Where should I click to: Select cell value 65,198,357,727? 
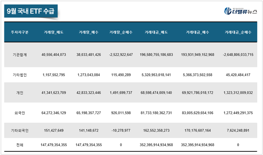[x=89, y=113]
